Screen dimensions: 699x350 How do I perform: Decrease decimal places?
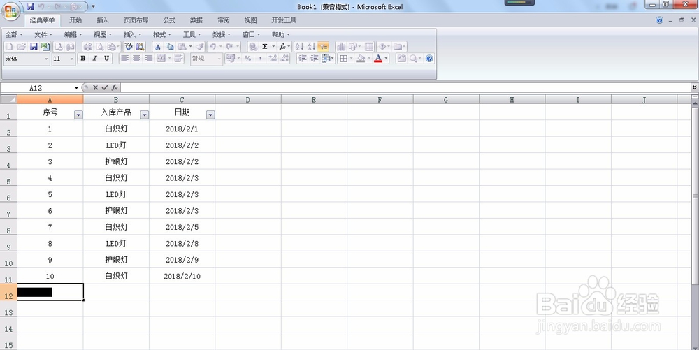(x=284, y=59)
